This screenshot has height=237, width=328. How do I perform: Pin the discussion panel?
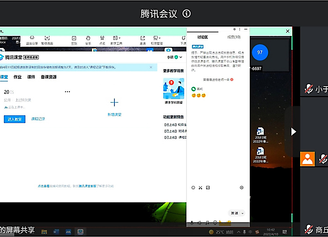234,29
